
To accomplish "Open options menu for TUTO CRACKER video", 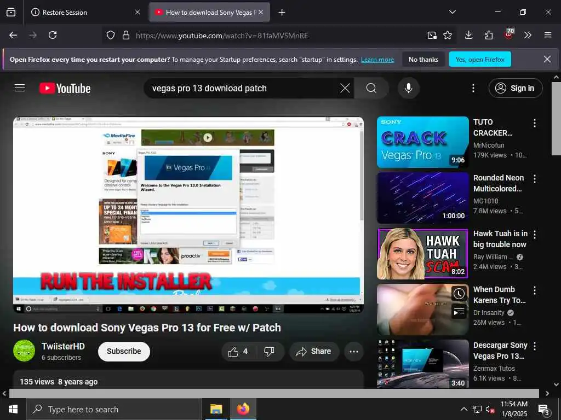I will point(535,123).
